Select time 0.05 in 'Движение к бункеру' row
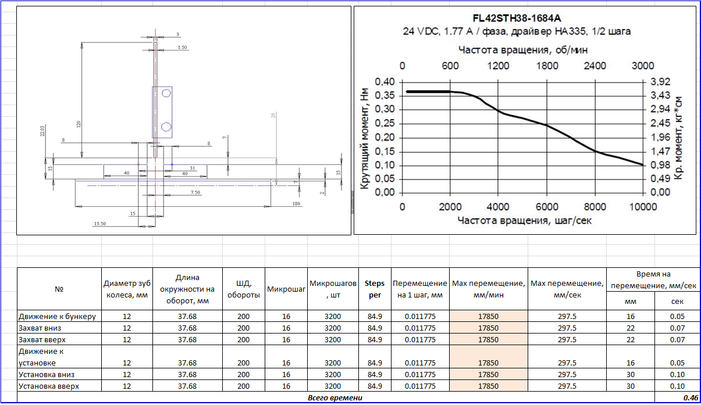 [676, 316]
